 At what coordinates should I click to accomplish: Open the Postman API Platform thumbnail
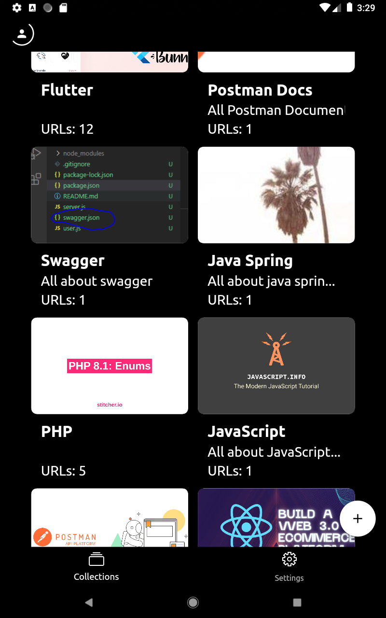(x=110, y=518)
